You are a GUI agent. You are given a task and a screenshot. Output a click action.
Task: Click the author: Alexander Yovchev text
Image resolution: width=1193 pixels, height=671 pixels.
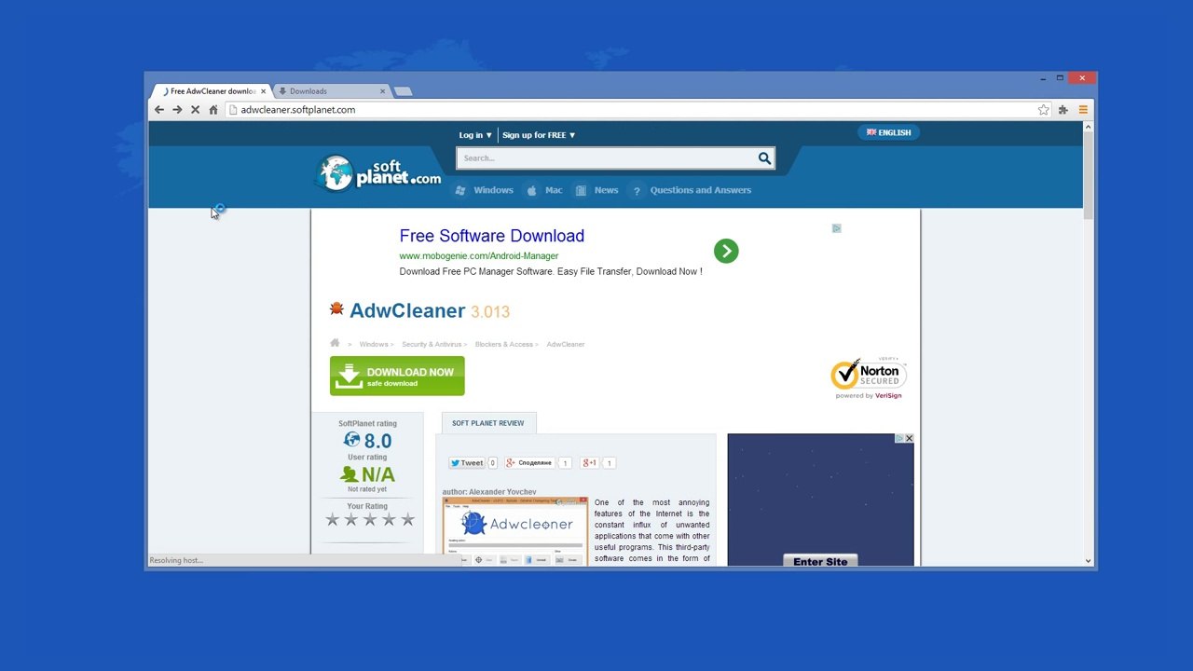489,492
